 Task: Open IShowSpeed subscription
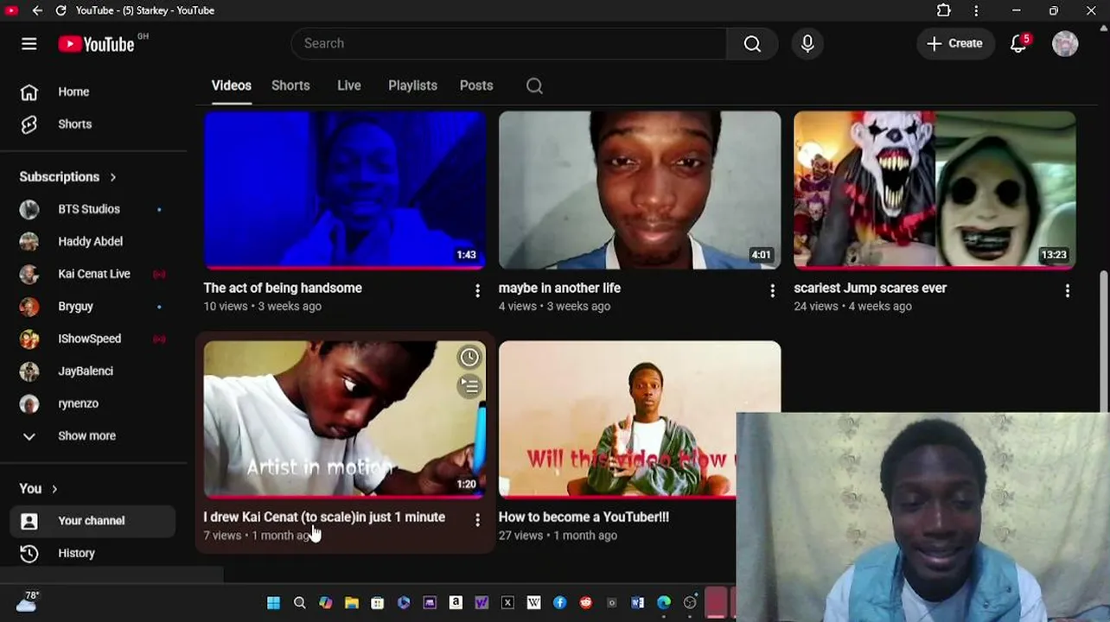(x=89, y=339)
